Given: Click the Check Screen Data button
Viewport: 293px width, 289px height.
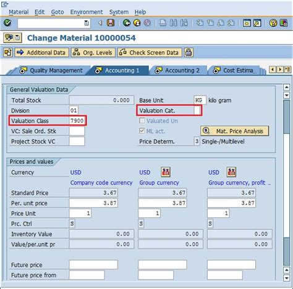Looking at the screenshot, I should point(150,52).
